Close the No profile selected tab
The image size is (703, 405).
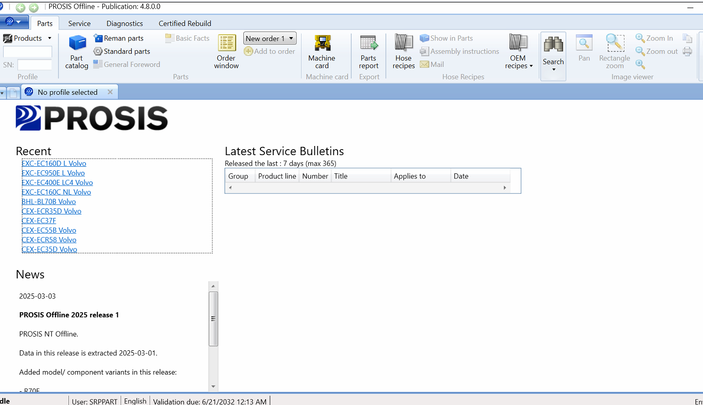click(x=110, y=92)
